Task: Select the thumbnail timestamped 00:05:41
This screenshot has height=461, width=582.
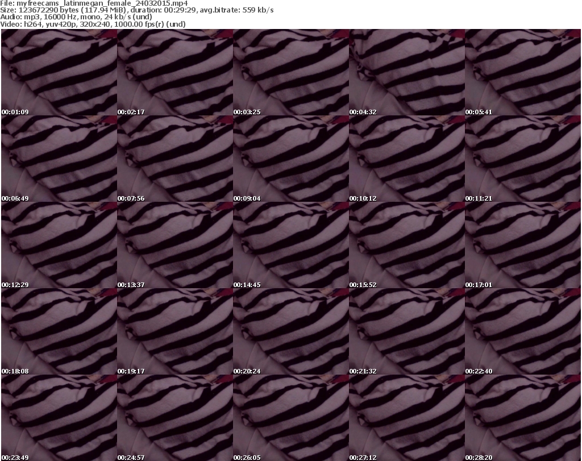Action: (523, 72)
